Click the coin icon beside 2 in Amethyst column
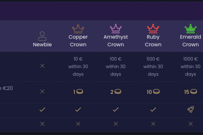 [x=118, y=91]
